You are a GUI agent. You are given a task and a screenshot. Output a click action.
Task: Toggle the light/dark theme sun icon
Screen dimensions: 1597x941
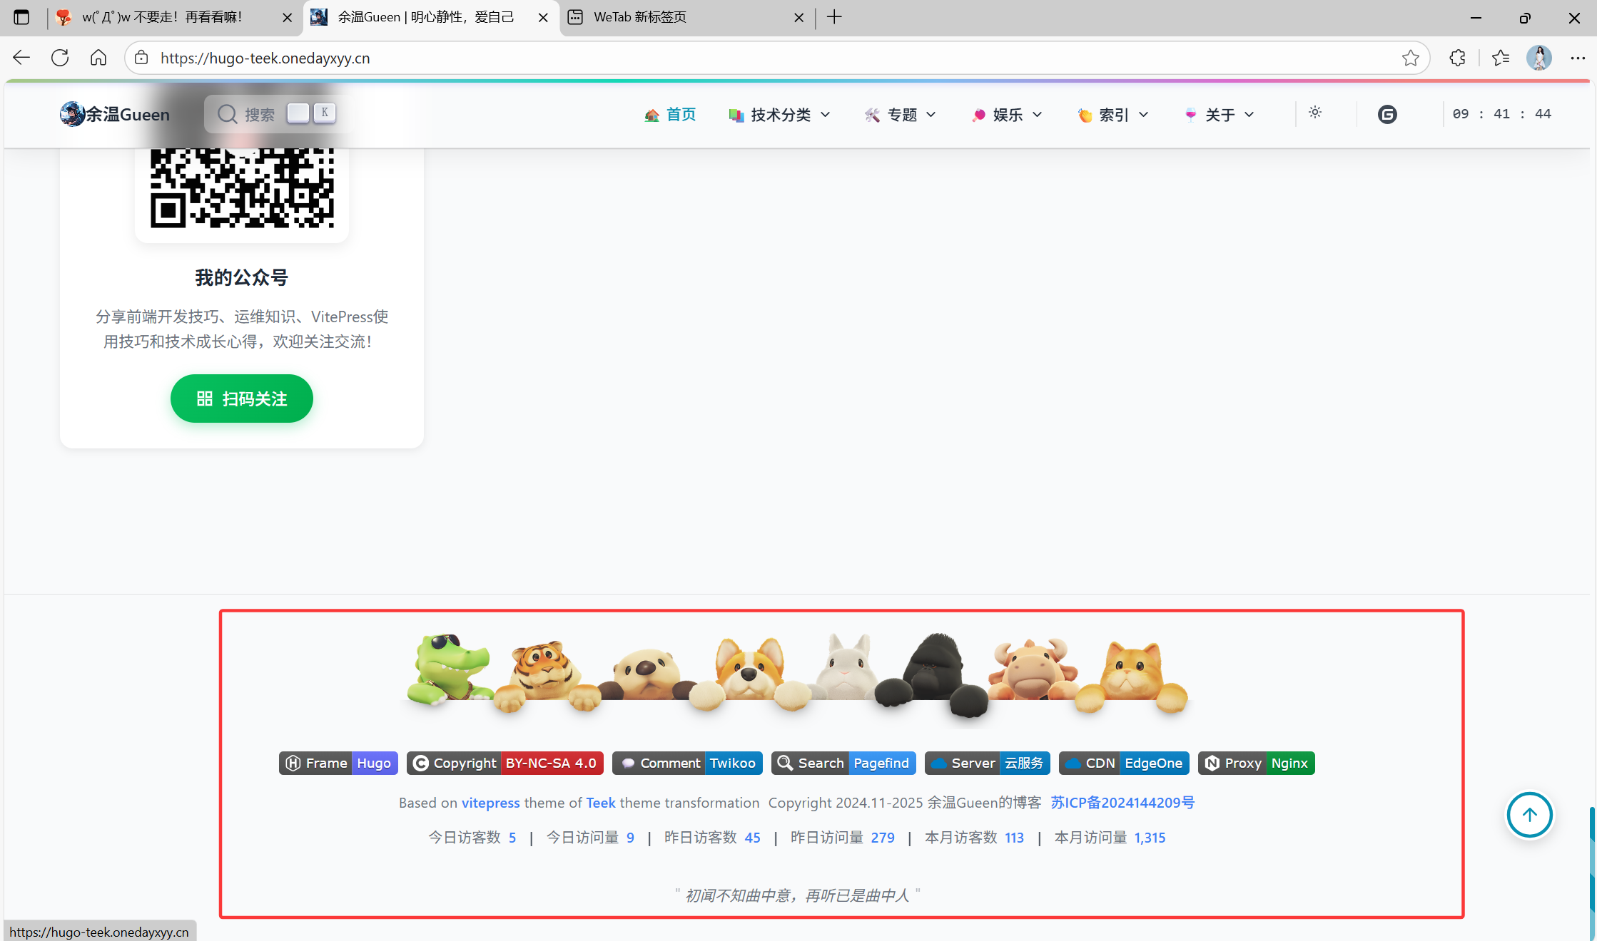tap(1315, 113)
